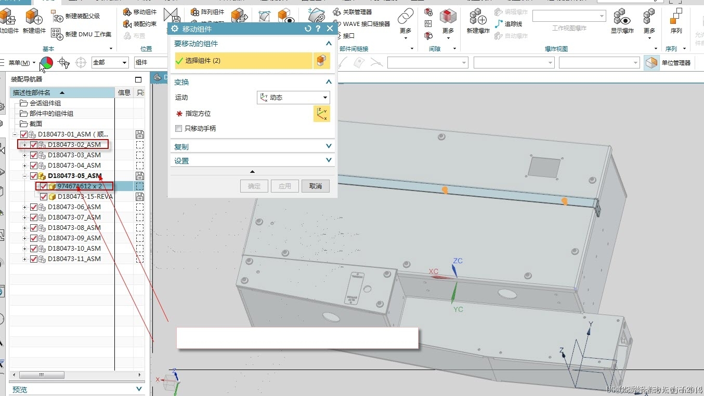
Task: Toggle checkbox of 97467A612 x 2
Action: tap(44, 186)
